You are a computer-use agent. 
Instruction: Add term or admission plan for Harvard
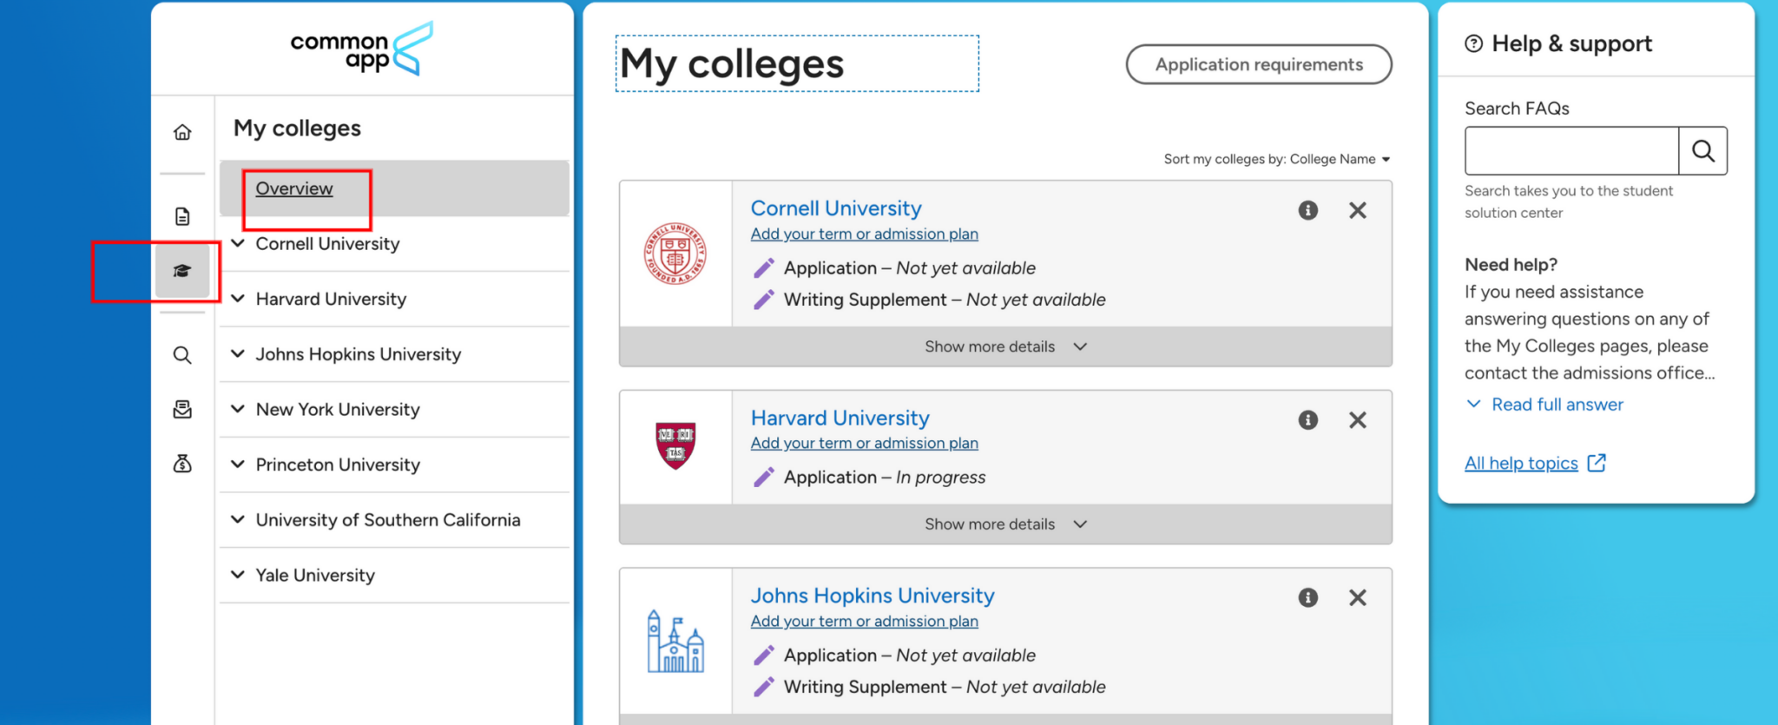point(865,443)
